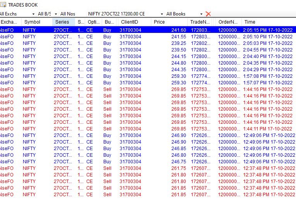This screenshot has width=296, height=202.
Task: Click the S... column header
Action: 80,22
